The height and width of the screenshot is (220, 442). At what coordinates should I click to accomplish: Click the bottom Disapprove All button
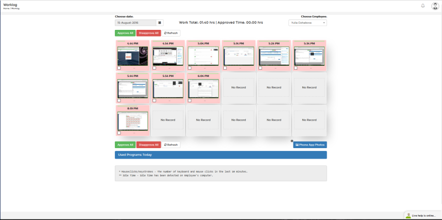(x=149, y=145)
